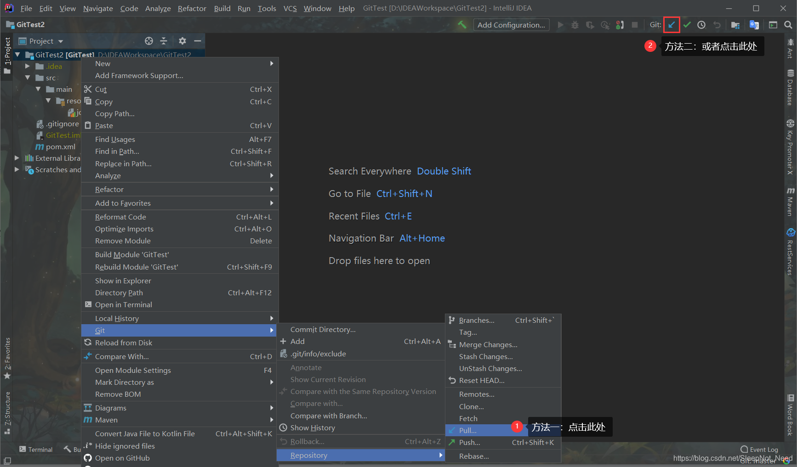Expand the .idea folder arrow
Screen dimensions: 797x467
28,66
